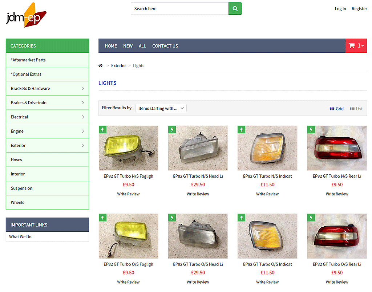
Task: Select *Optional Extras category
Action: click(x=47, y=74)
